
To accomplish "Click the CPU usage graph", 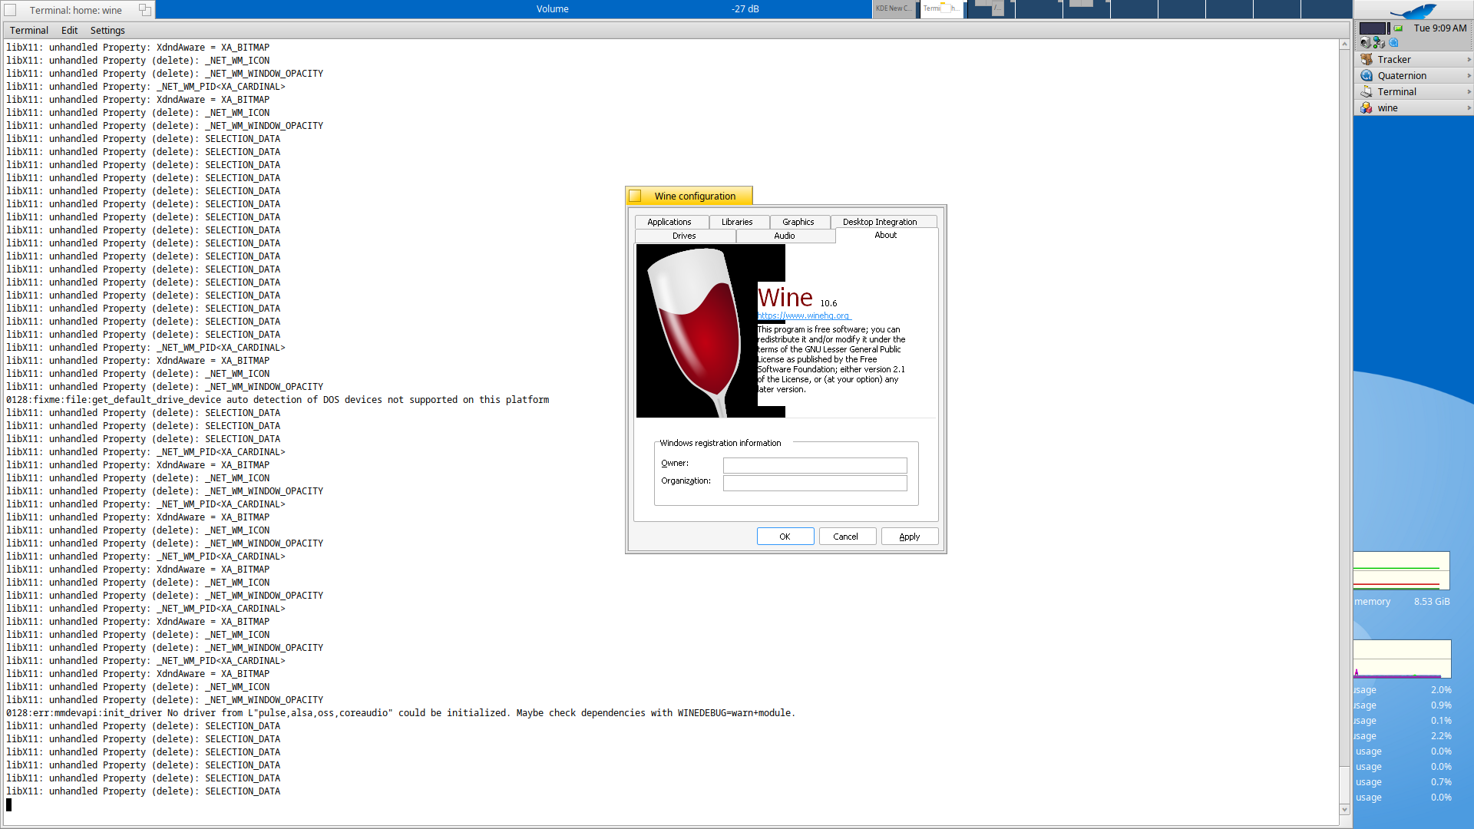I will point(1402,659).
